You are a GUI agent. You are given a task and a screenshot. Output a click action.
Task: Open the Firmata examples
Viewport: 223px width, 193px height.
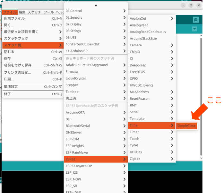coord(96,72)
